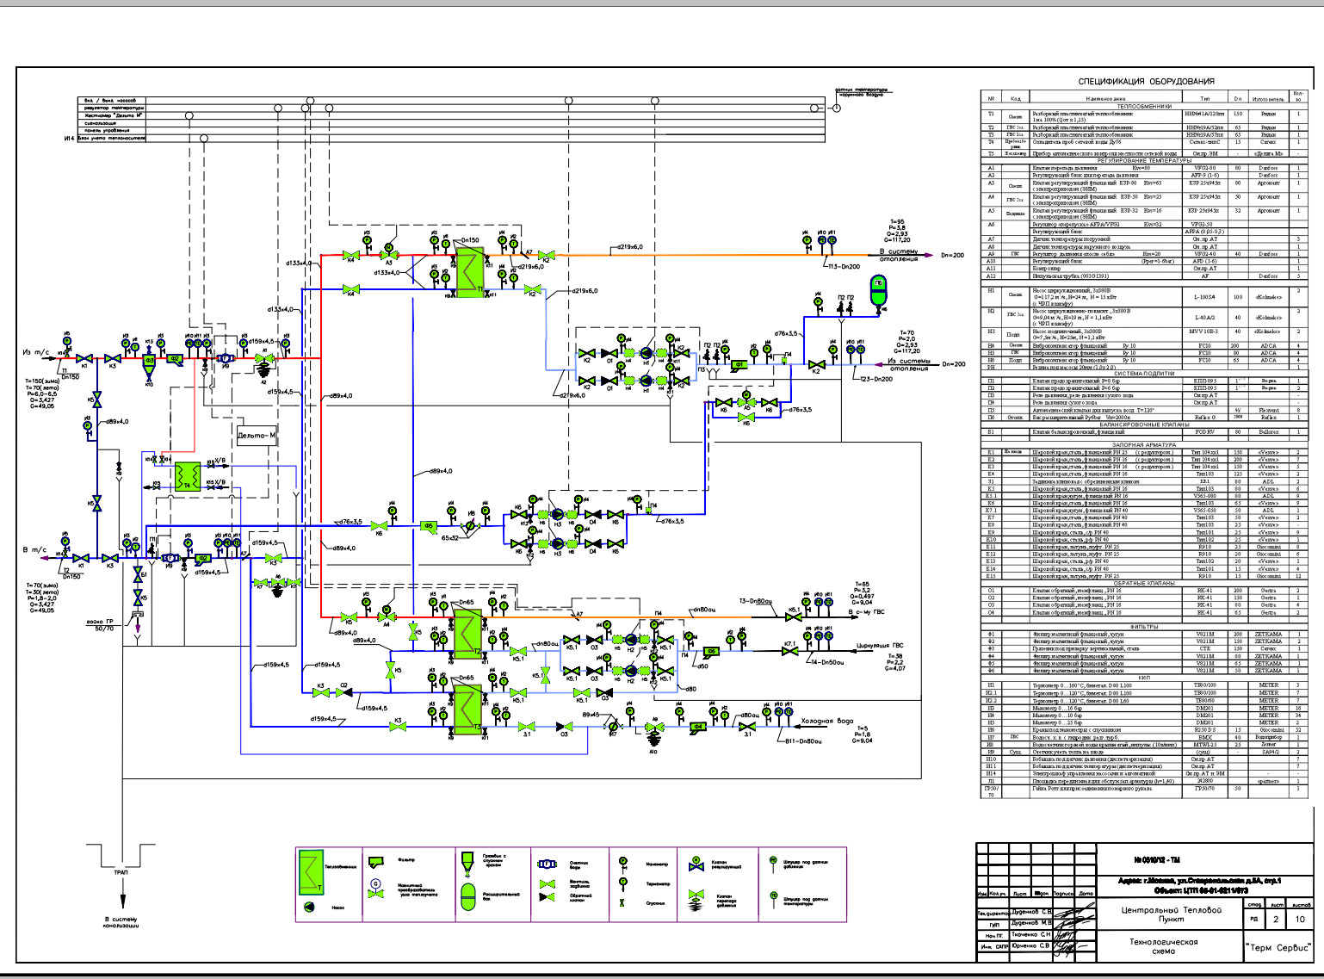
Task: Click the green expansion tank symbol
Action: (x=878, y=293)
